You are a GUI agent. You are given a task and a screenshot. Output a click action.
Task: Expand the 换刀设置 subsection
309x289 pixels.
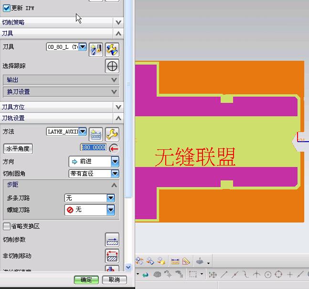click(x=61, y=92)
